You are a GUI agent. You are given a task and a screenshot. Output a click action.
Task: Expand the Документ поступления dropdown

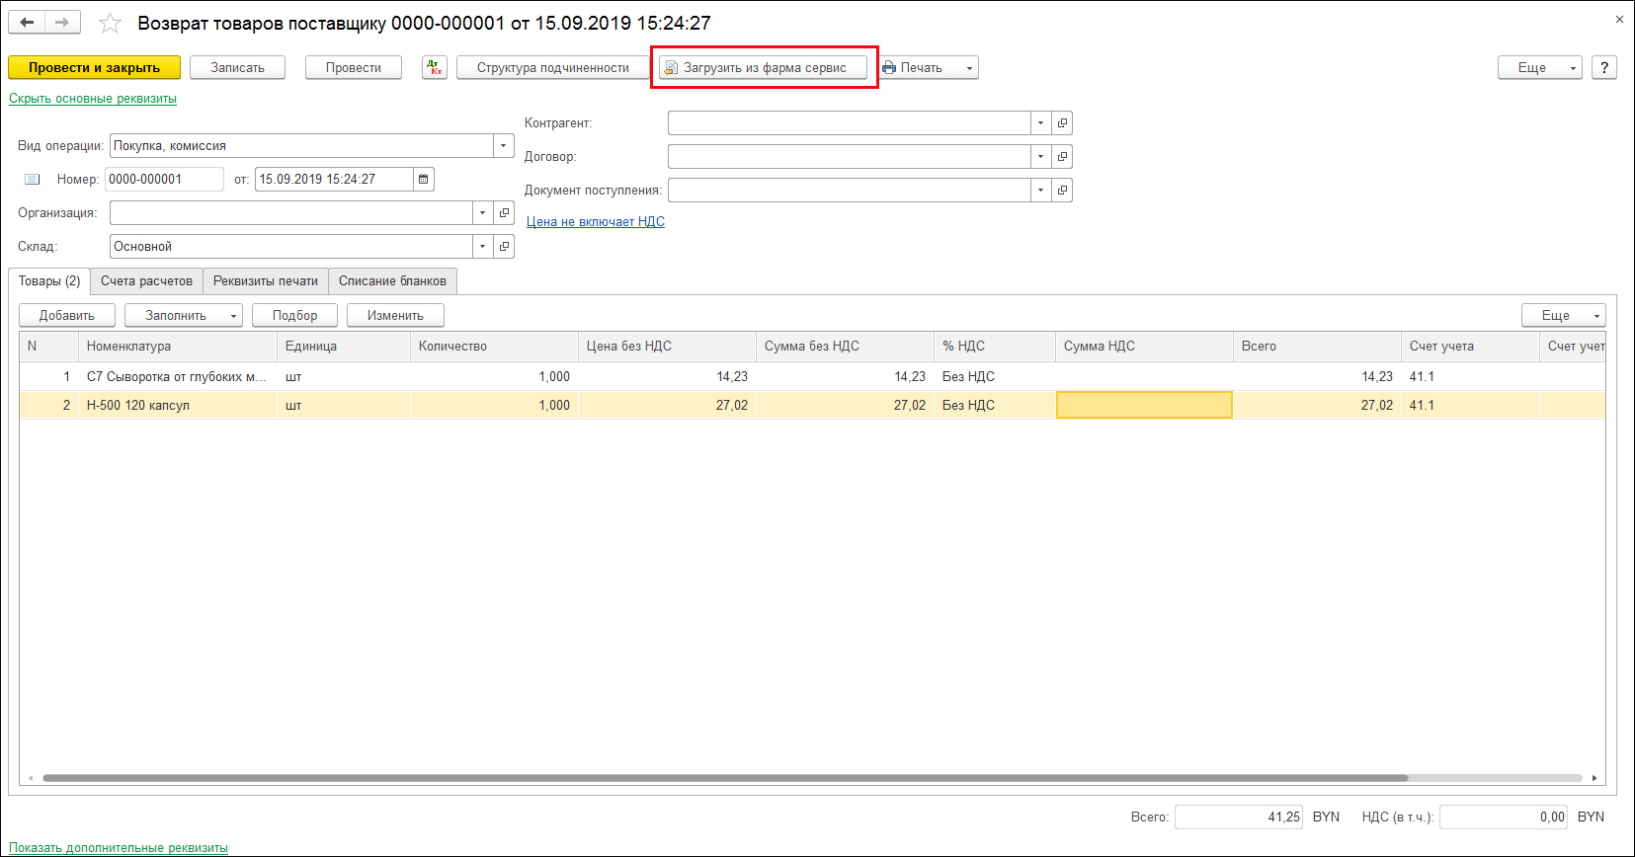pyautogui.click(x=1040, y=191)
